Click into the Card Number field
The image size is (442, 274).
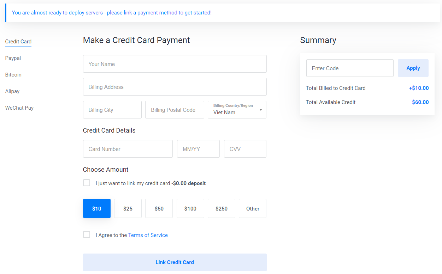128,149
